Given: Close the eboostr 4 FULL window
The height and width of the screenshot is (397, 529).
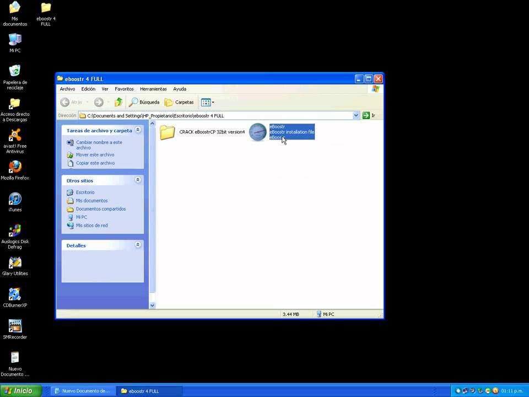Looking at the screenshot, I should [x=378, y=79].
